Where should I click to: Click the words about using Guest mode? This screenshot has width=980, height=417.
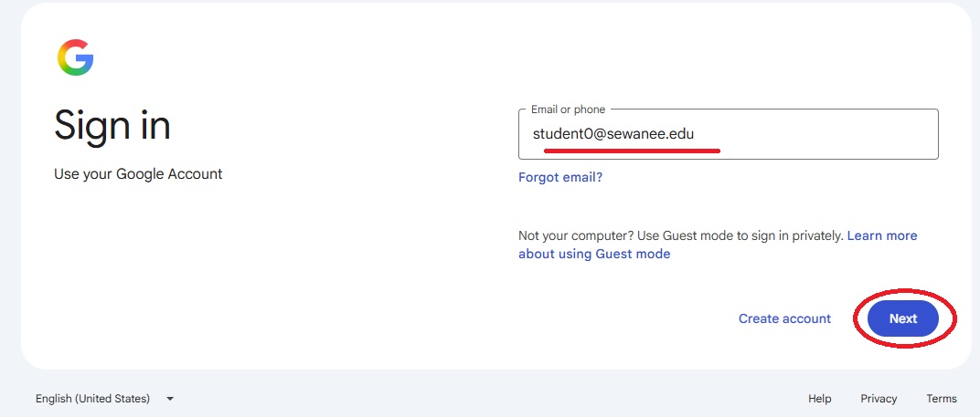pyautogui.click(x=594, y=254)
